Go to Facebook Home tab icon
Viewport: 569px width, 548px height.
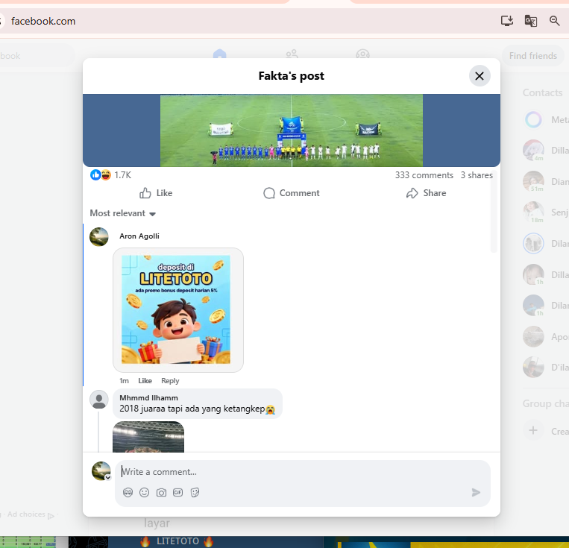pos(219,54)
